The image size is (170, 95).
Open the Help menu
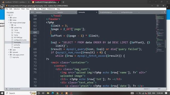[x=58, y=9]
